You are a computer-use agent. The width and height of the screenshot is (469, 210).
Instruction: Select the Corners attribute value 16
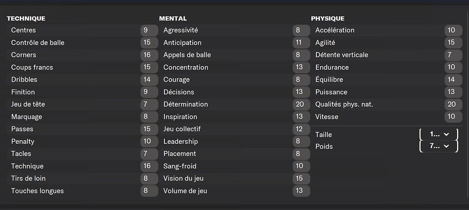pyautogui.click(x=149, y=55)
